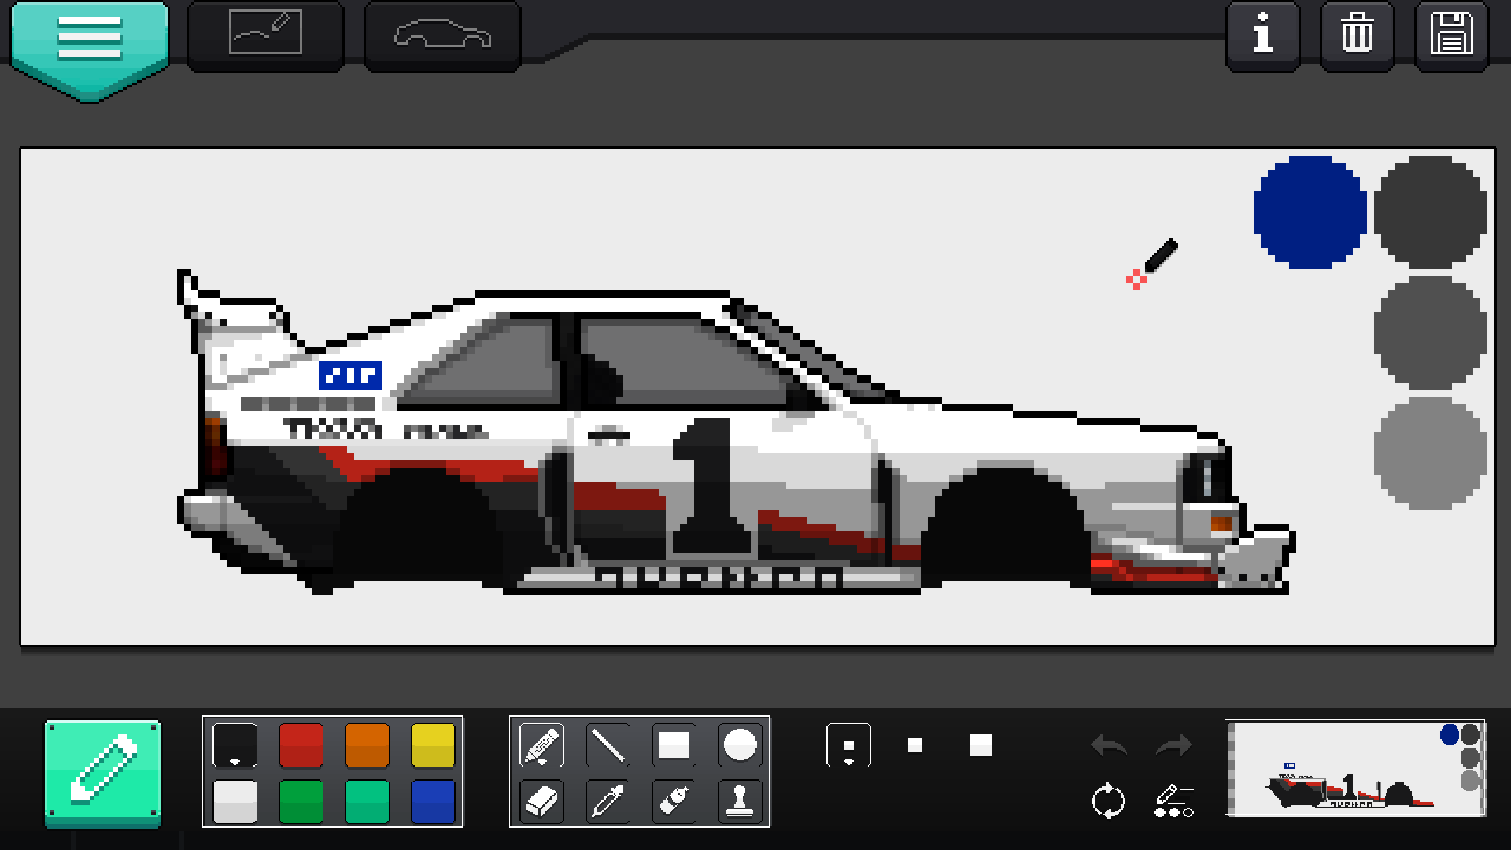The height and width of the screenshot is (850, 1511).
Task: Click the circular arrows rotate icon
Action: click(1108, 801)
